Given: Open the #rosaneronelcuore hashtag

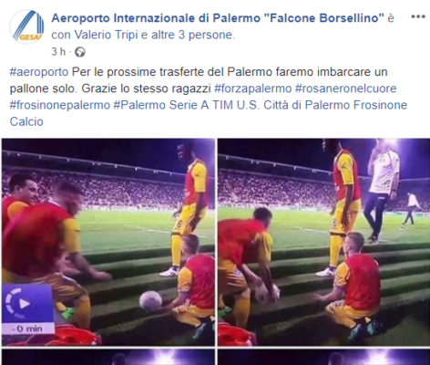Looking at the screenshot, I should pyautogui.click(x=346, y=89).
